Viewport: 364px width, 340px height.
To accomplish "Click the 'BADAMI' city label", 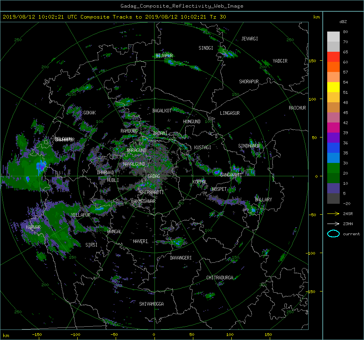I will coord(160,133).
